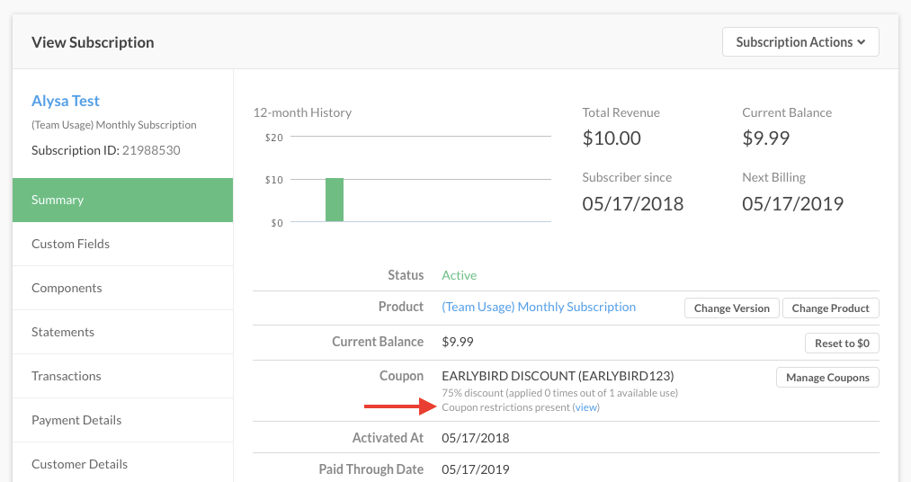Click the EARLYBIRD DISCOUNT (EARLYBIRD123) coupon name

pos(558,376)
